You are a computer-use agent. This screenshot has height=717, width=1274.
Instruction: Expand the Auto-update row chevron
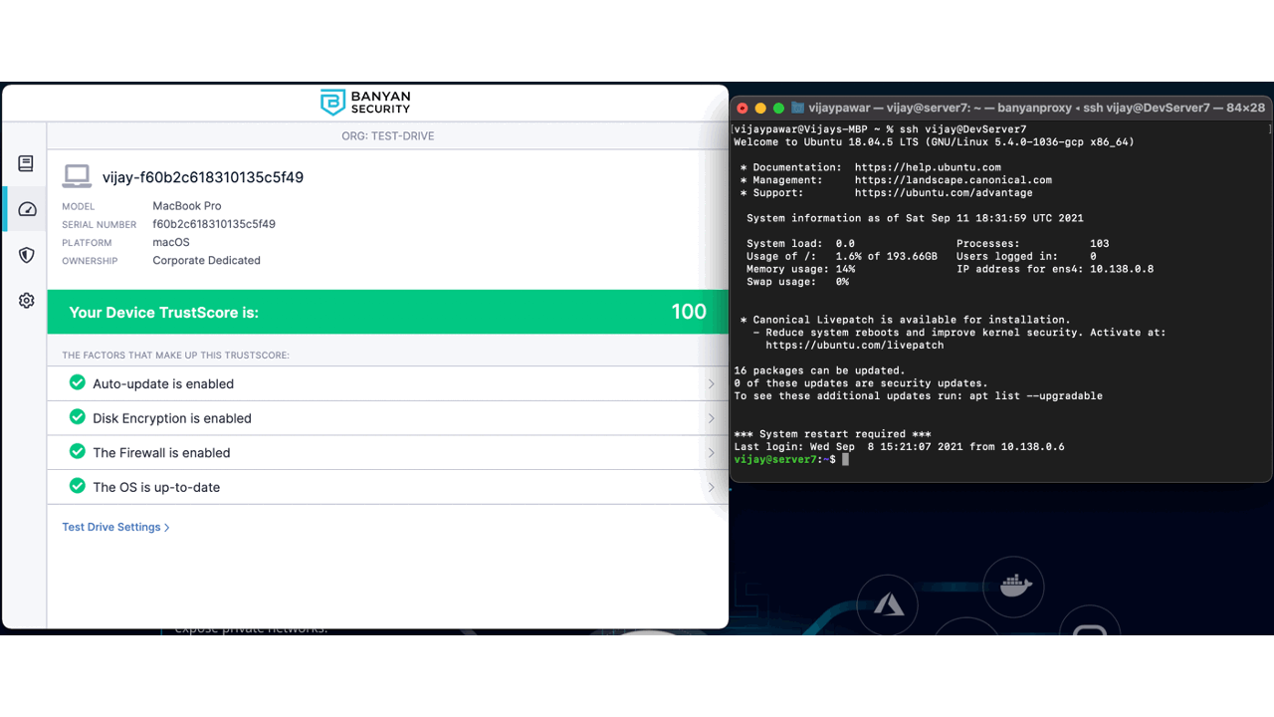(711, 384)
